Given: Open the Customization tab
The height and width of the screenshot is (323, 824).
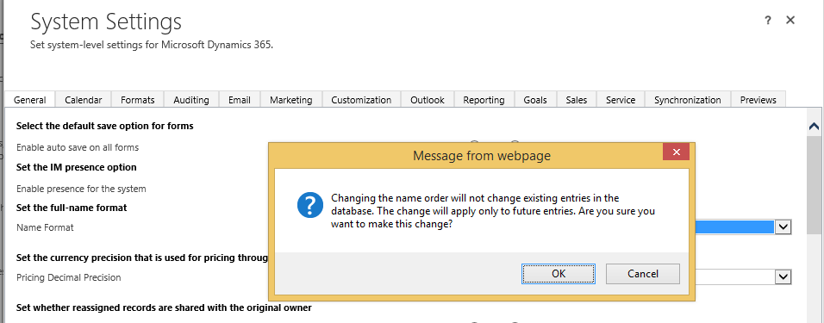Looking at the screenshot, I should [361, 100].
